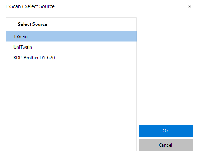
Task: Click the X in the title bar
Action: [x=190, y=6]
